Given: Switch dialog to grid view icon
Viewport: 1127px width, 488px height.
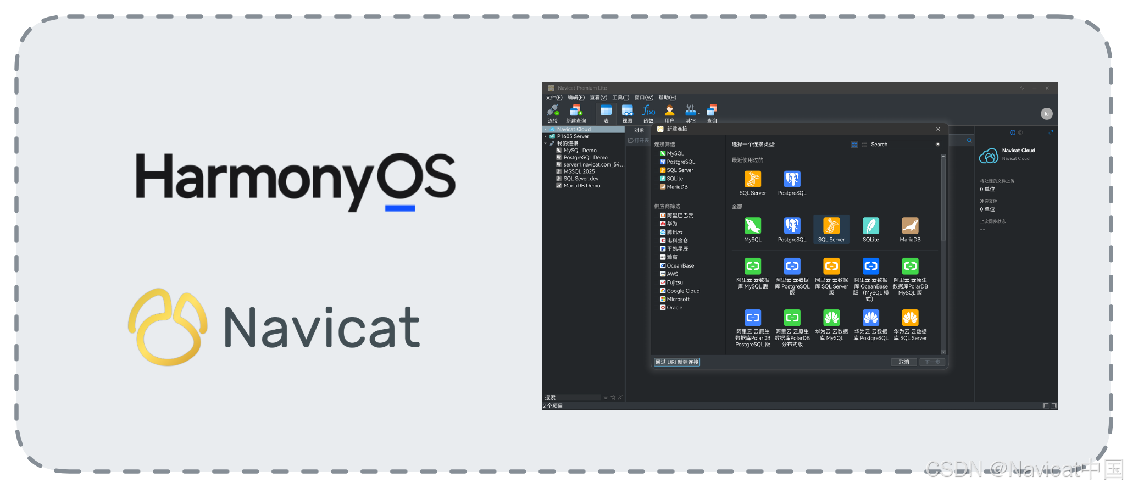Looking at the screenshot, I should pyautogui.click(x=854, y=145).
